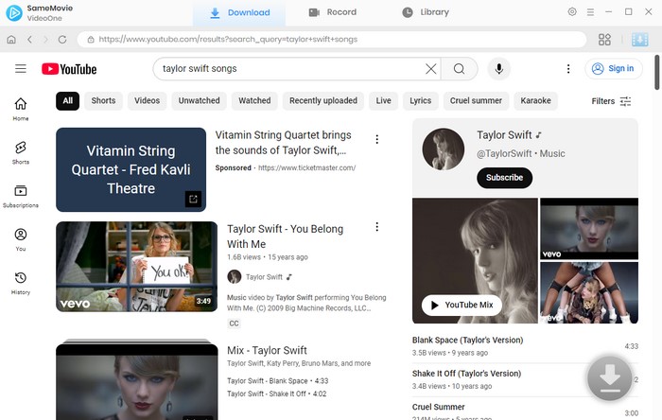Open the Shorts sidebar item
The image size is (662, 420).
(21, 152)
